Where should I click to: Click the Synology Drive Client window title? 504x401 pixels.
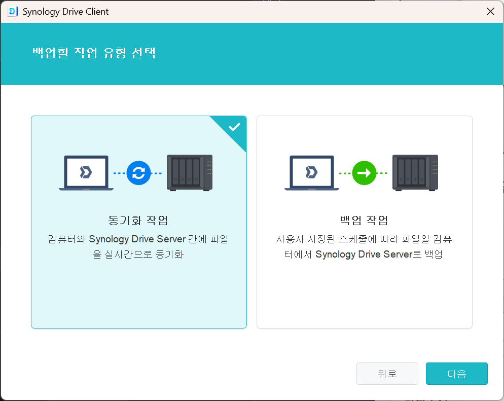pyautogui.click(x=65, y=12)
